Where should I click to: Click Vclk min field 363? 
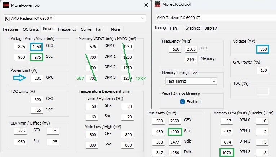(159, 142)
